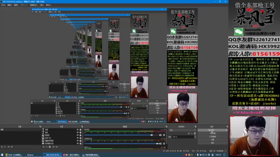This screenshot has width=280, height=157.
Task: Unlock the 视频捕获设备 source lock
Action: click(80, 143)
